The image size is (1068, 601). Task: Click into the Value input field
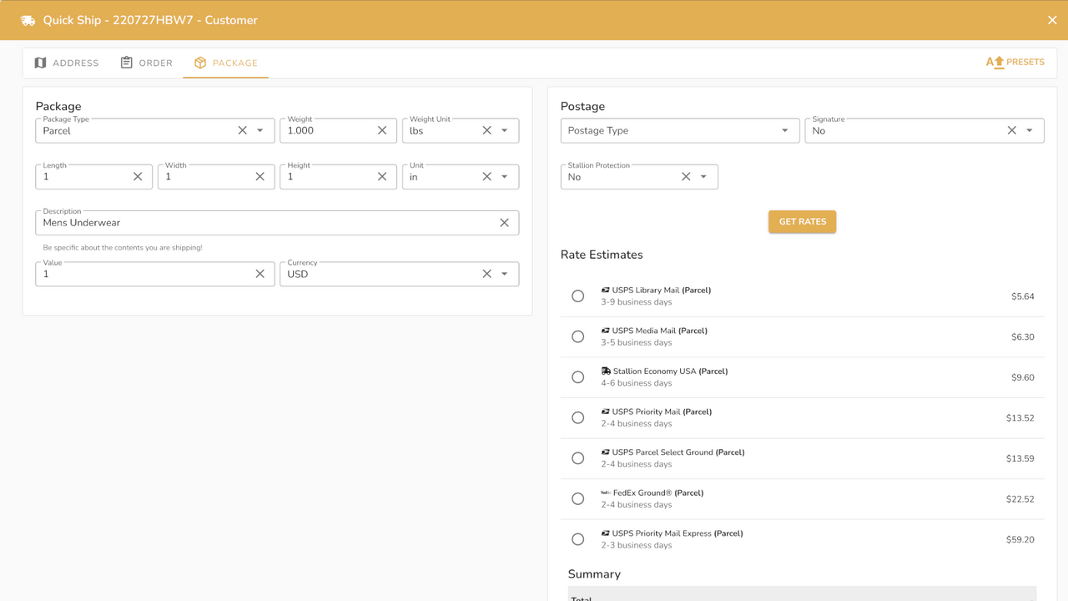click(x=145, y=274)
